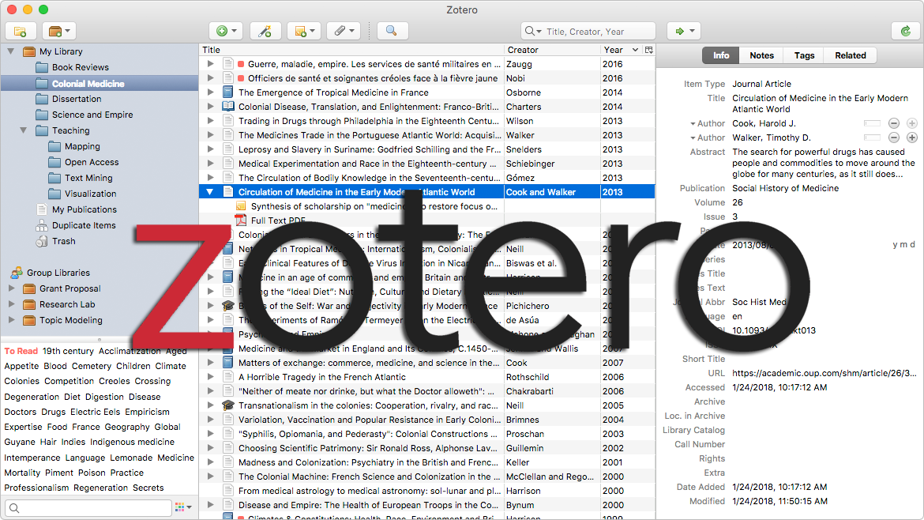The height and width of the screenshot is (520, 924).
Task: Click the Social History of Medicine publication field
Action: tap(785, 188)
